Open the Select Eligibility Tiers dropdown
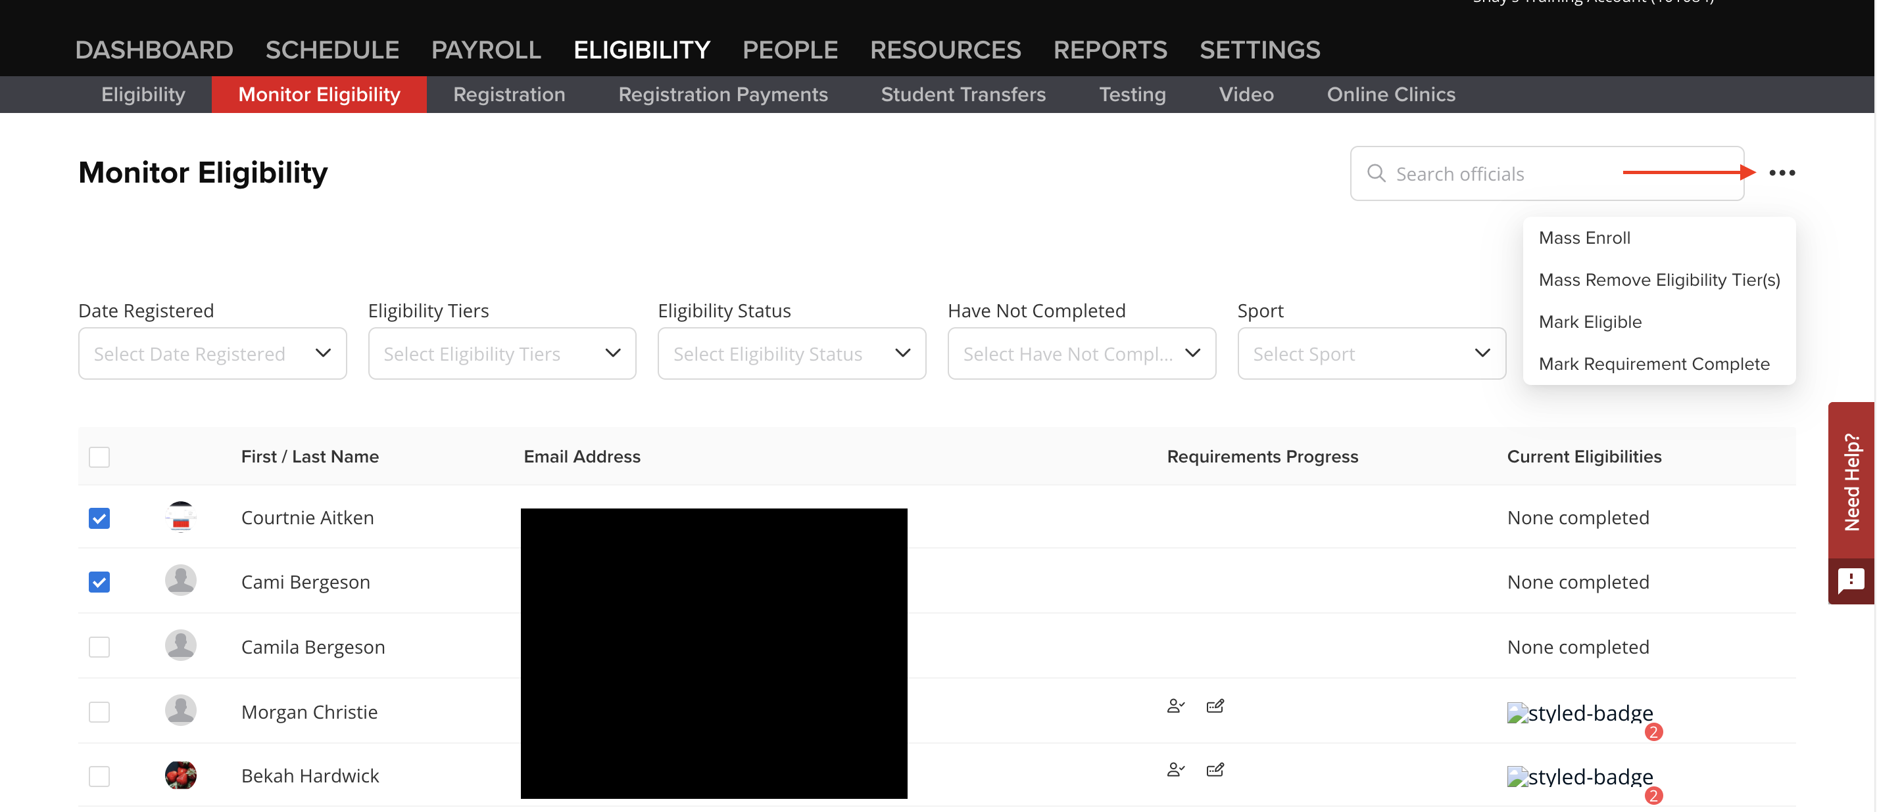Viewport: 1877px width, 812px height. tap(501, 353)
